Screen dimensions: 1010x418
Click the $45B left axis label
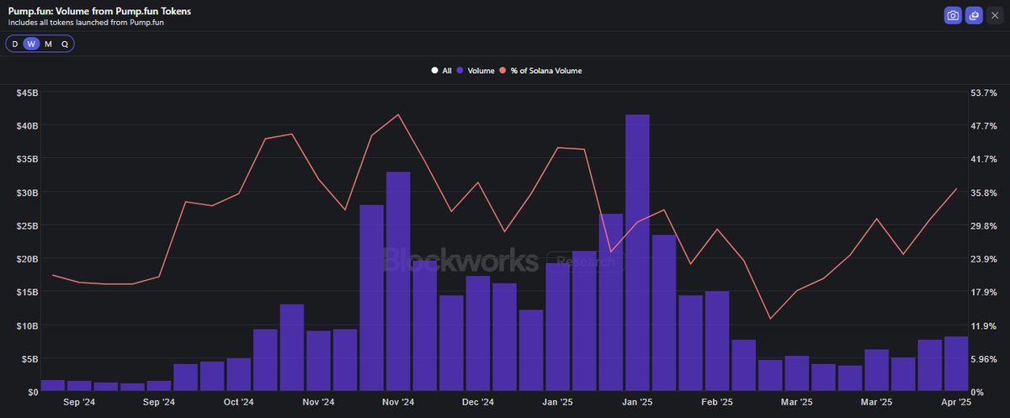[25, 93]
